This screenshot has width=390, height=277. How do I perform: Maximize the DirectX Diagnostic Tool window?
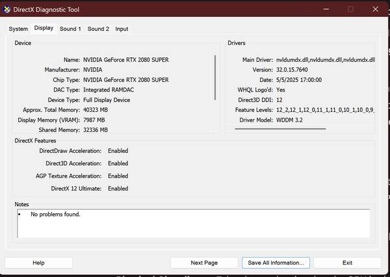(350, 9)
